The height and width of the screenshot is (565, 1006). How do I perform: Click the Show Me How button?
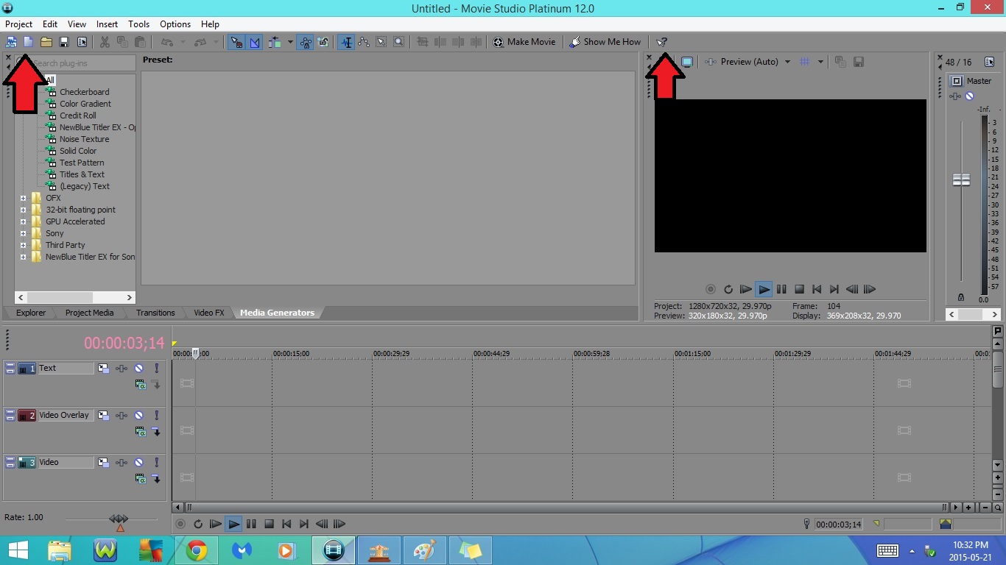[x=605, y=42]
